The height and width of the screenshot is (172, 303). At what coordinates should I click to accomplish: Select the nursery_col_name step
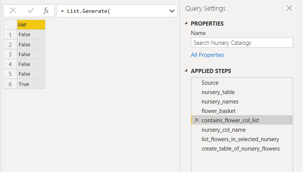(242, 130)
